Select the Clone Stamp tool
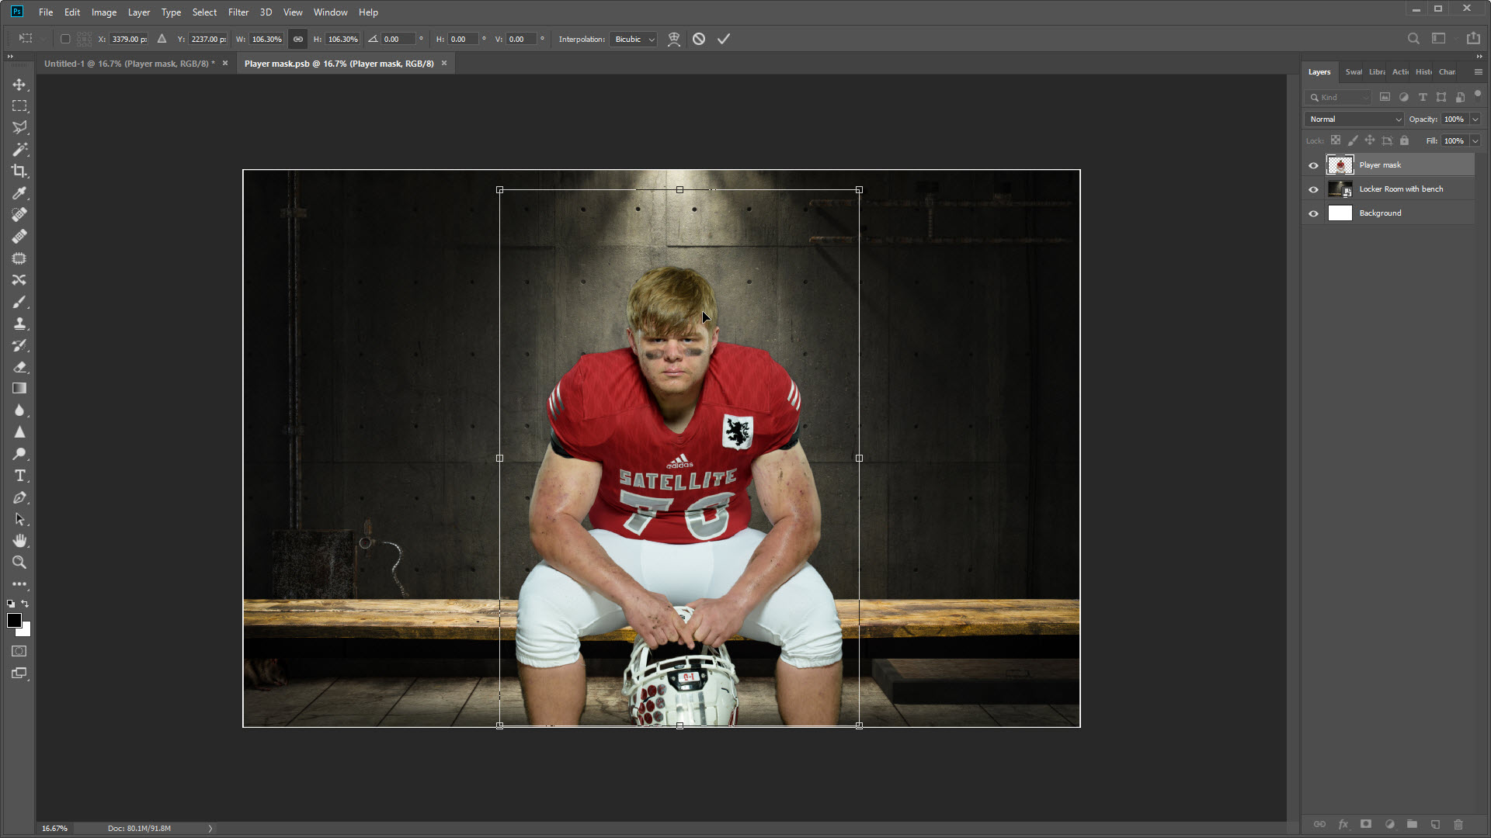The image size is (1491, 838). click(19, 324)
